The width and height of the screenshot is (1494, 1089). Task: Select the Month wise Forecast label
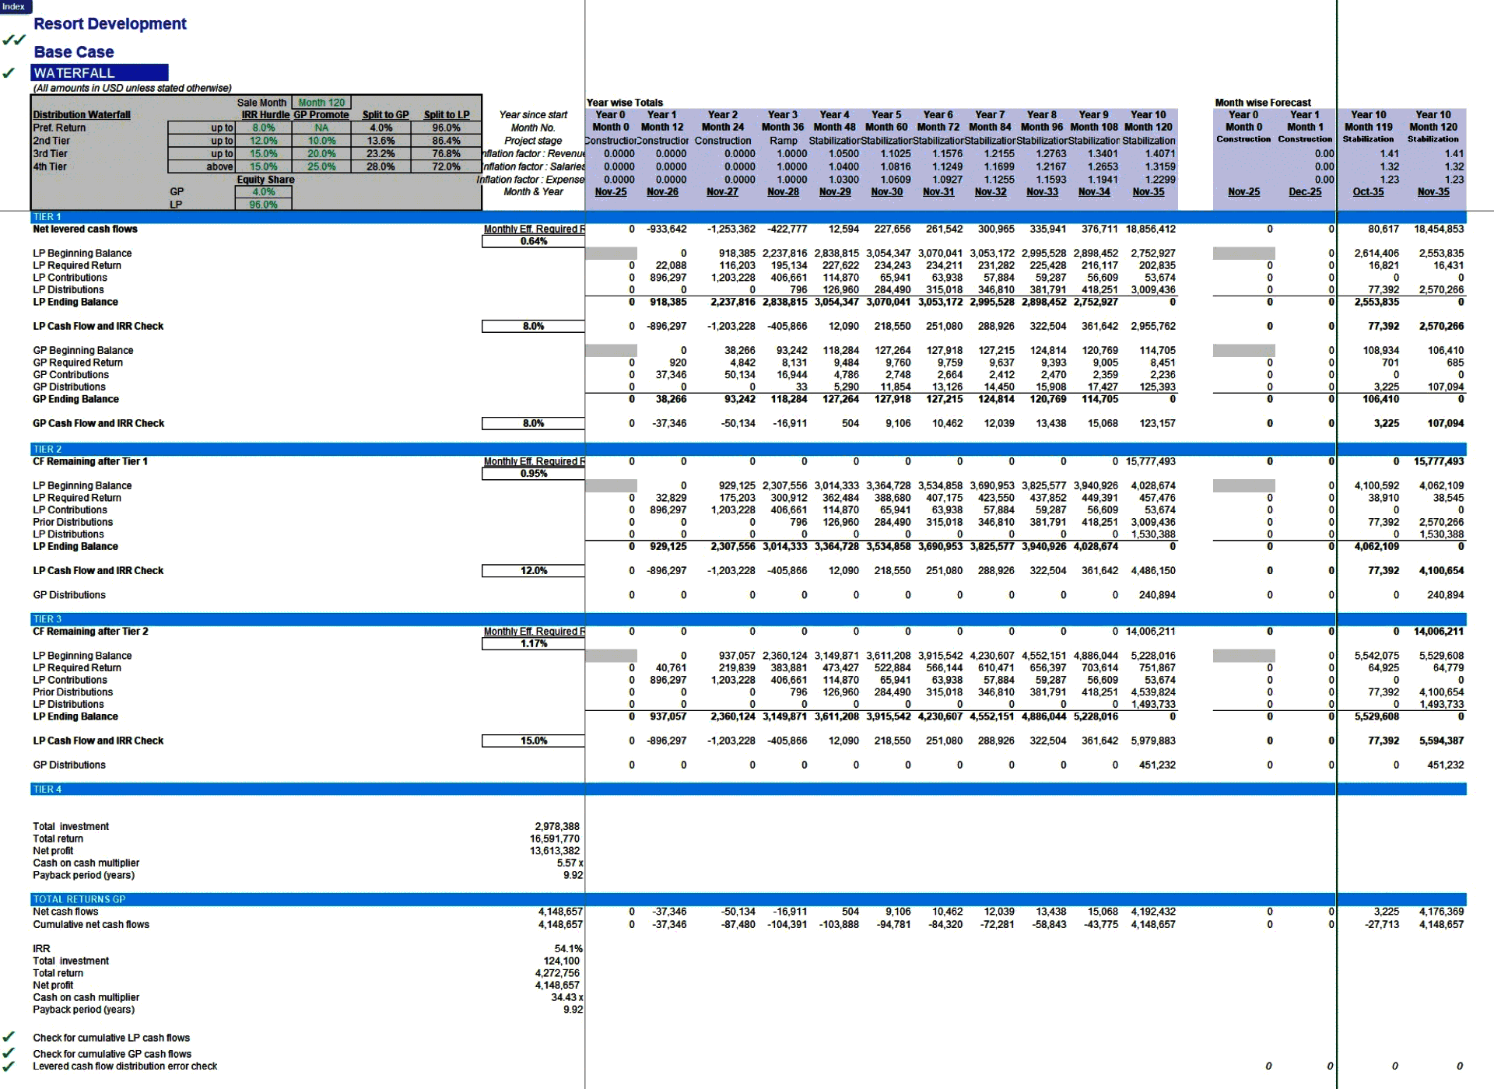click(1263, 103)
